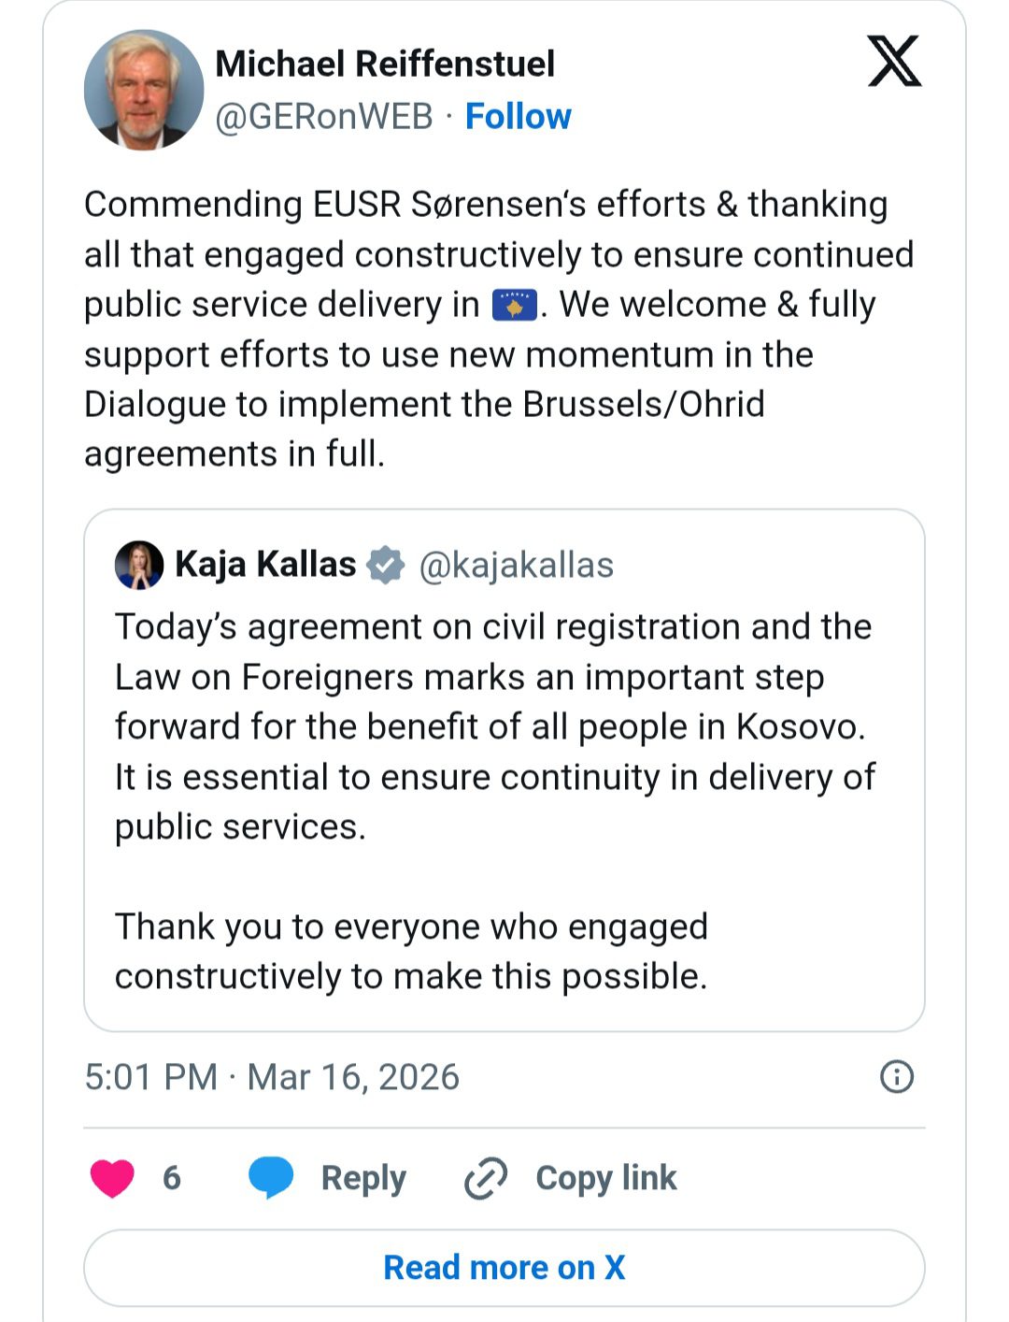Open the Michael Reiffenstuel display name
The width and height of the screenshot is (1009, 1322).
tap(385, 64)
